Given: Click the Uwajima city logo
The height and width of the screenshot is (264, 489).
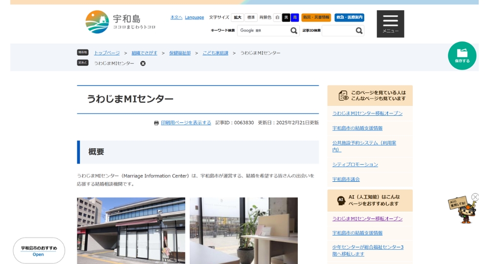Looking at the screenshot, I should tap(120, 22).
